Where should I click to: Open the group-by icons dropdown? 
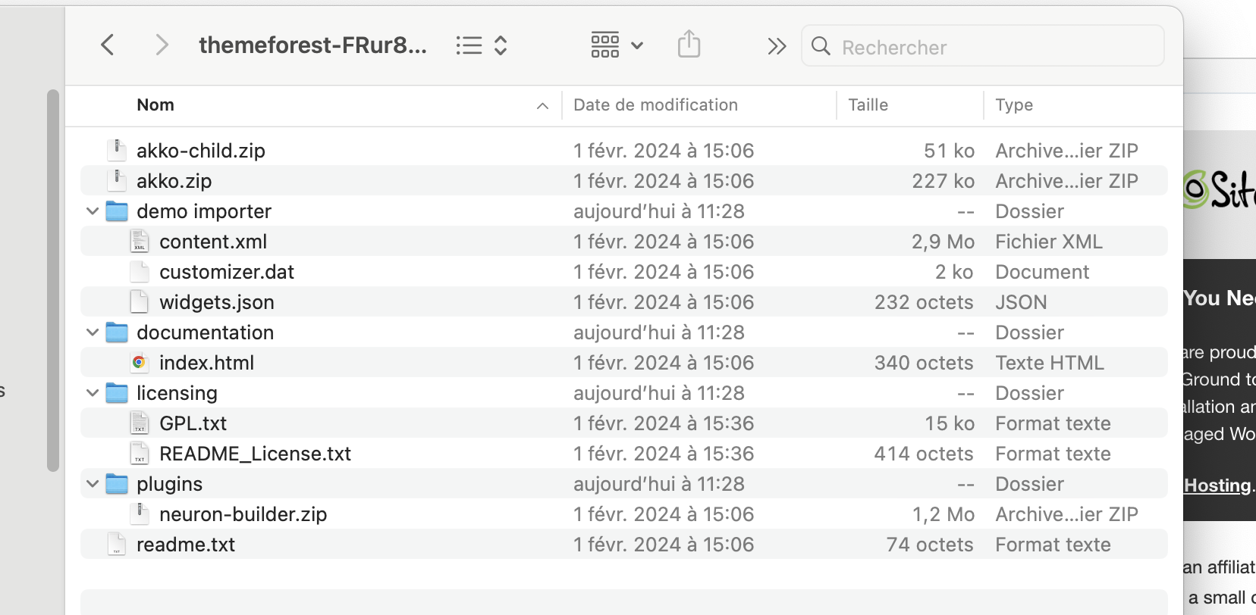tap(617, 45)
